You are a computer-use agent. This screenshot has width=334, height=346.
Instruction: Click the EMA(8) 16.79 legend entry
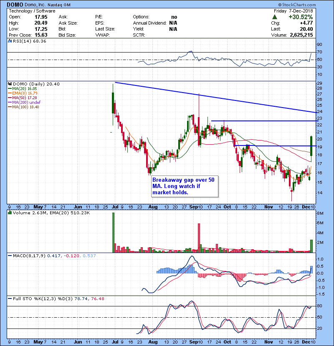tap(23, 93)
